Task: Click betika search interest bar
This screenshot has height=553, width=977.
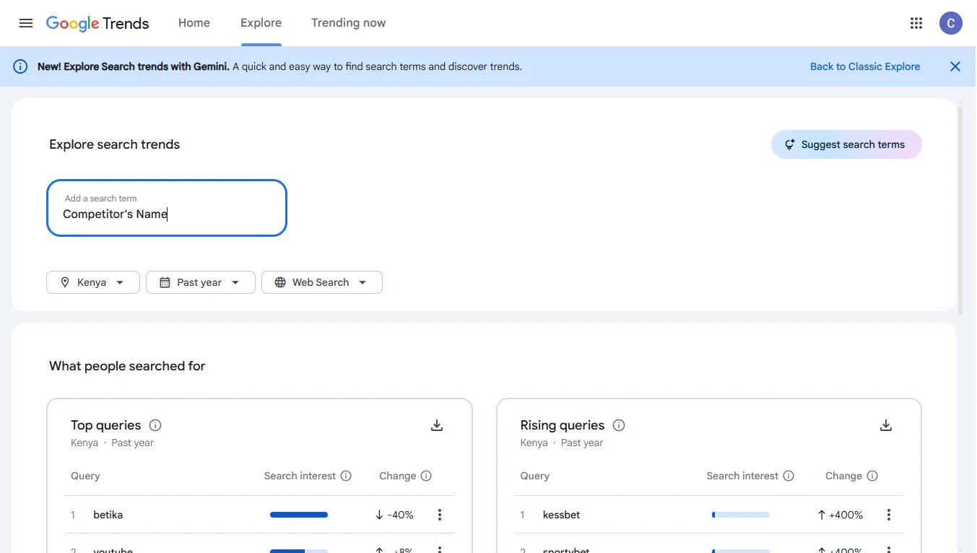Action: click(x=299, y=515)
